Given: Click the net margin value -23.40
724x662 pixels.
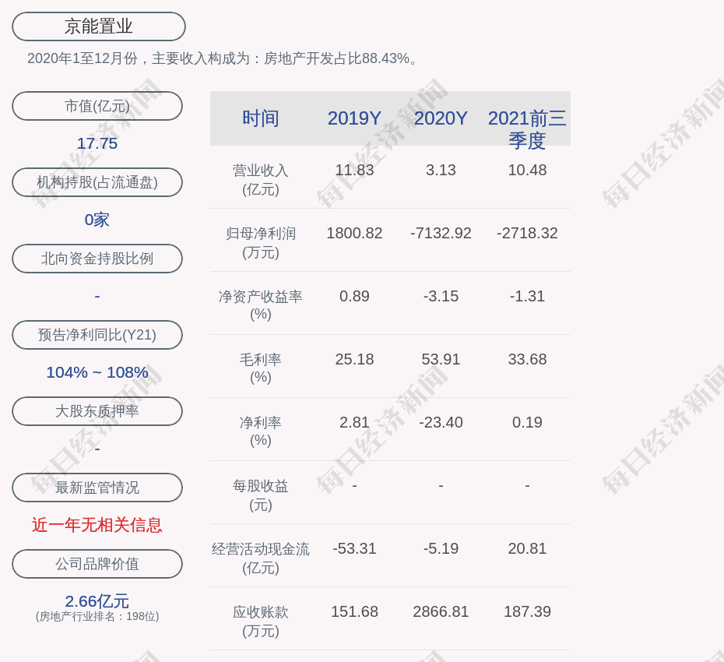Looking at the screenshot, I should click(441, 422).
